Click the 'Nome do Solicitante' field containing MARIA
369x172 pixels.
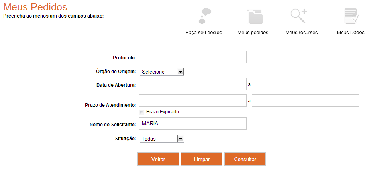193,124
